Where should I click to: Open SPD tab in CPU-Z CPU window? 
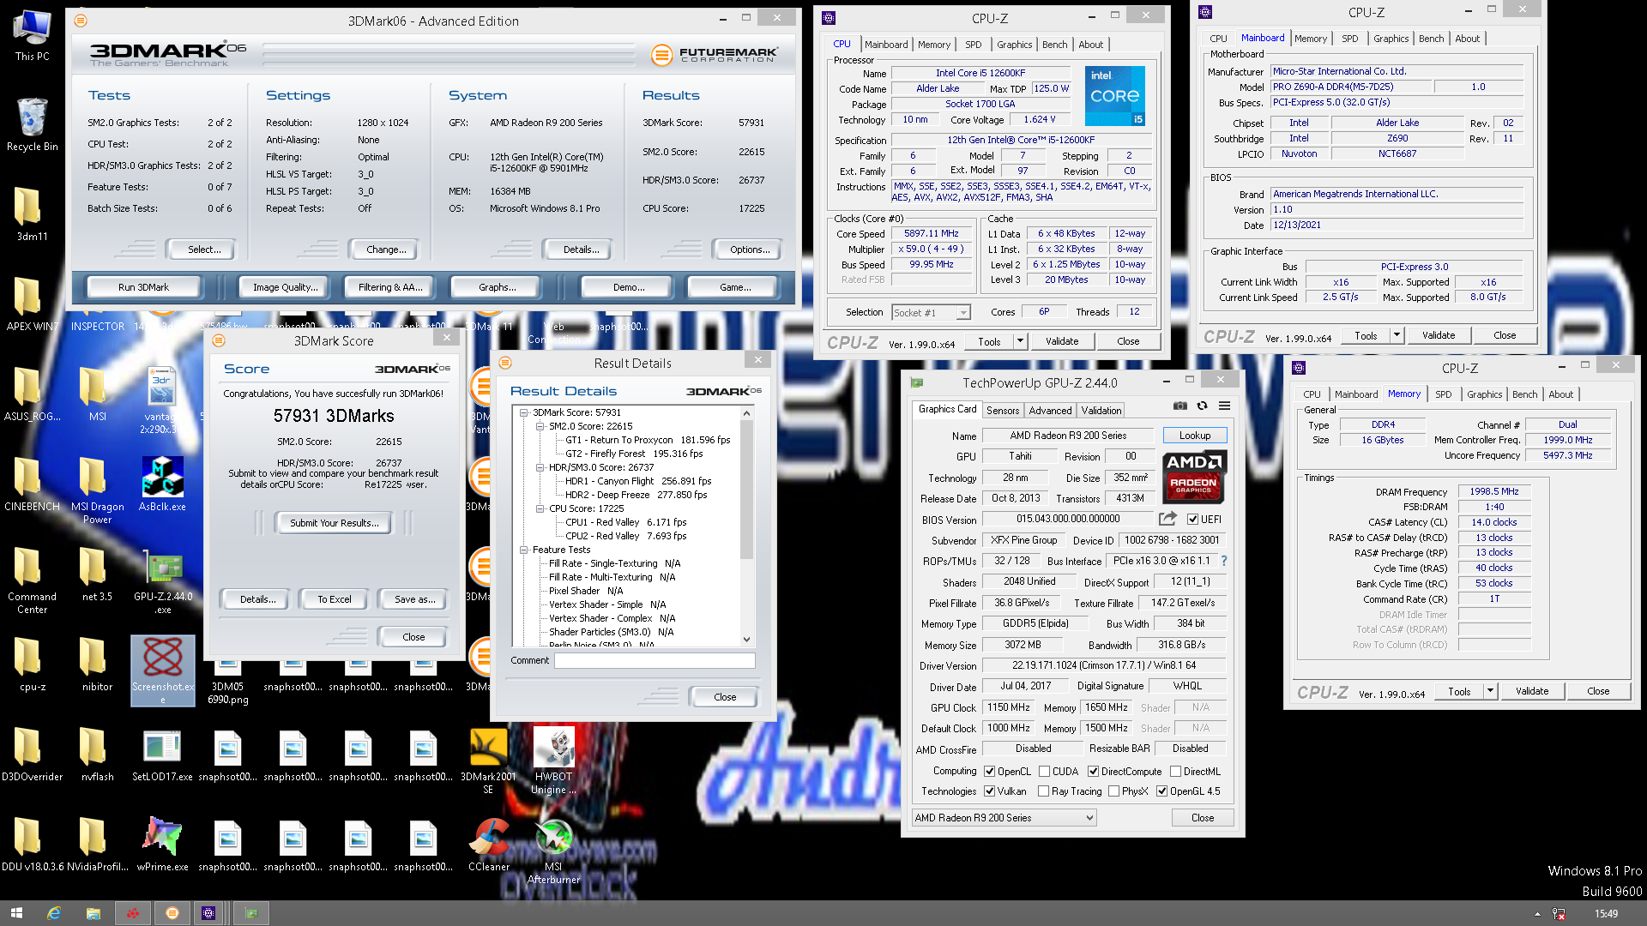973,45
